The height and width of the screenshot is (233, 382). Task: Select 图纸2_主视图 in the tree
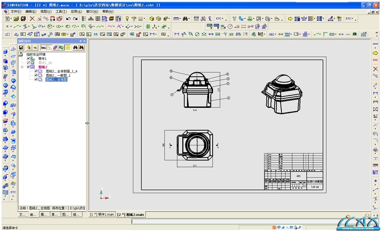(x=56, y=79)
